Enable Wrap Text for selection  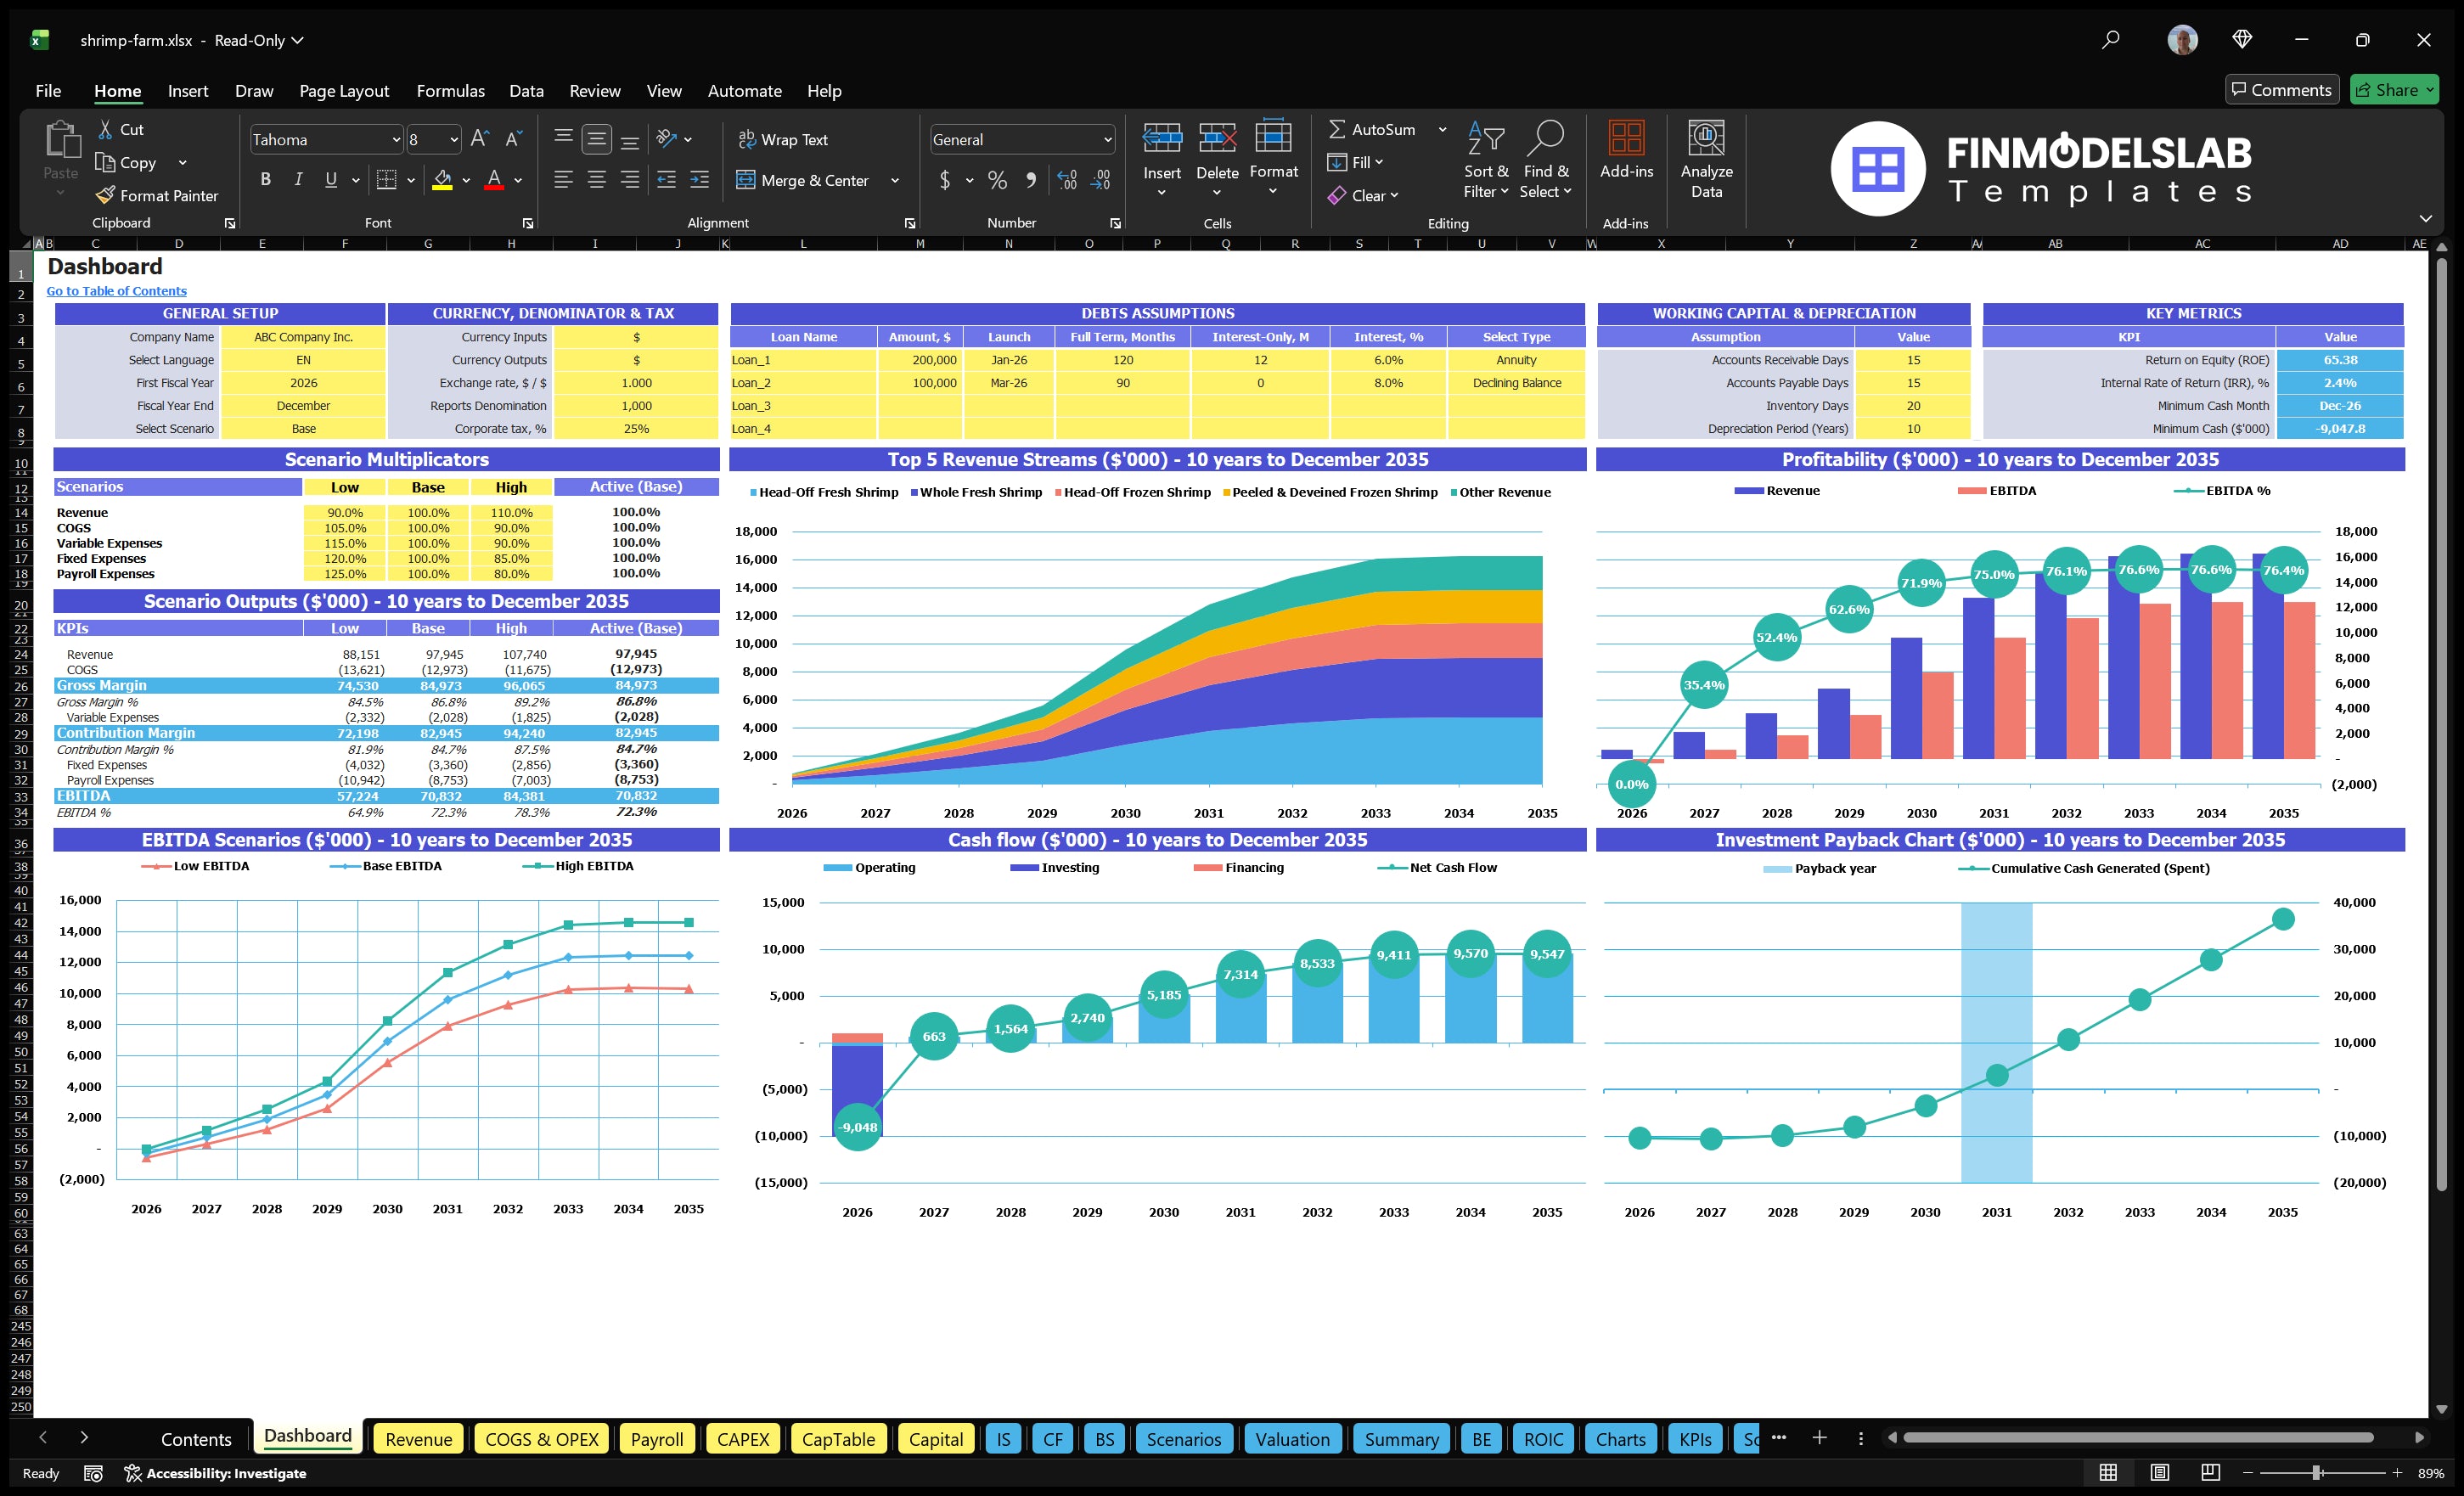click(x=784, y=139)
